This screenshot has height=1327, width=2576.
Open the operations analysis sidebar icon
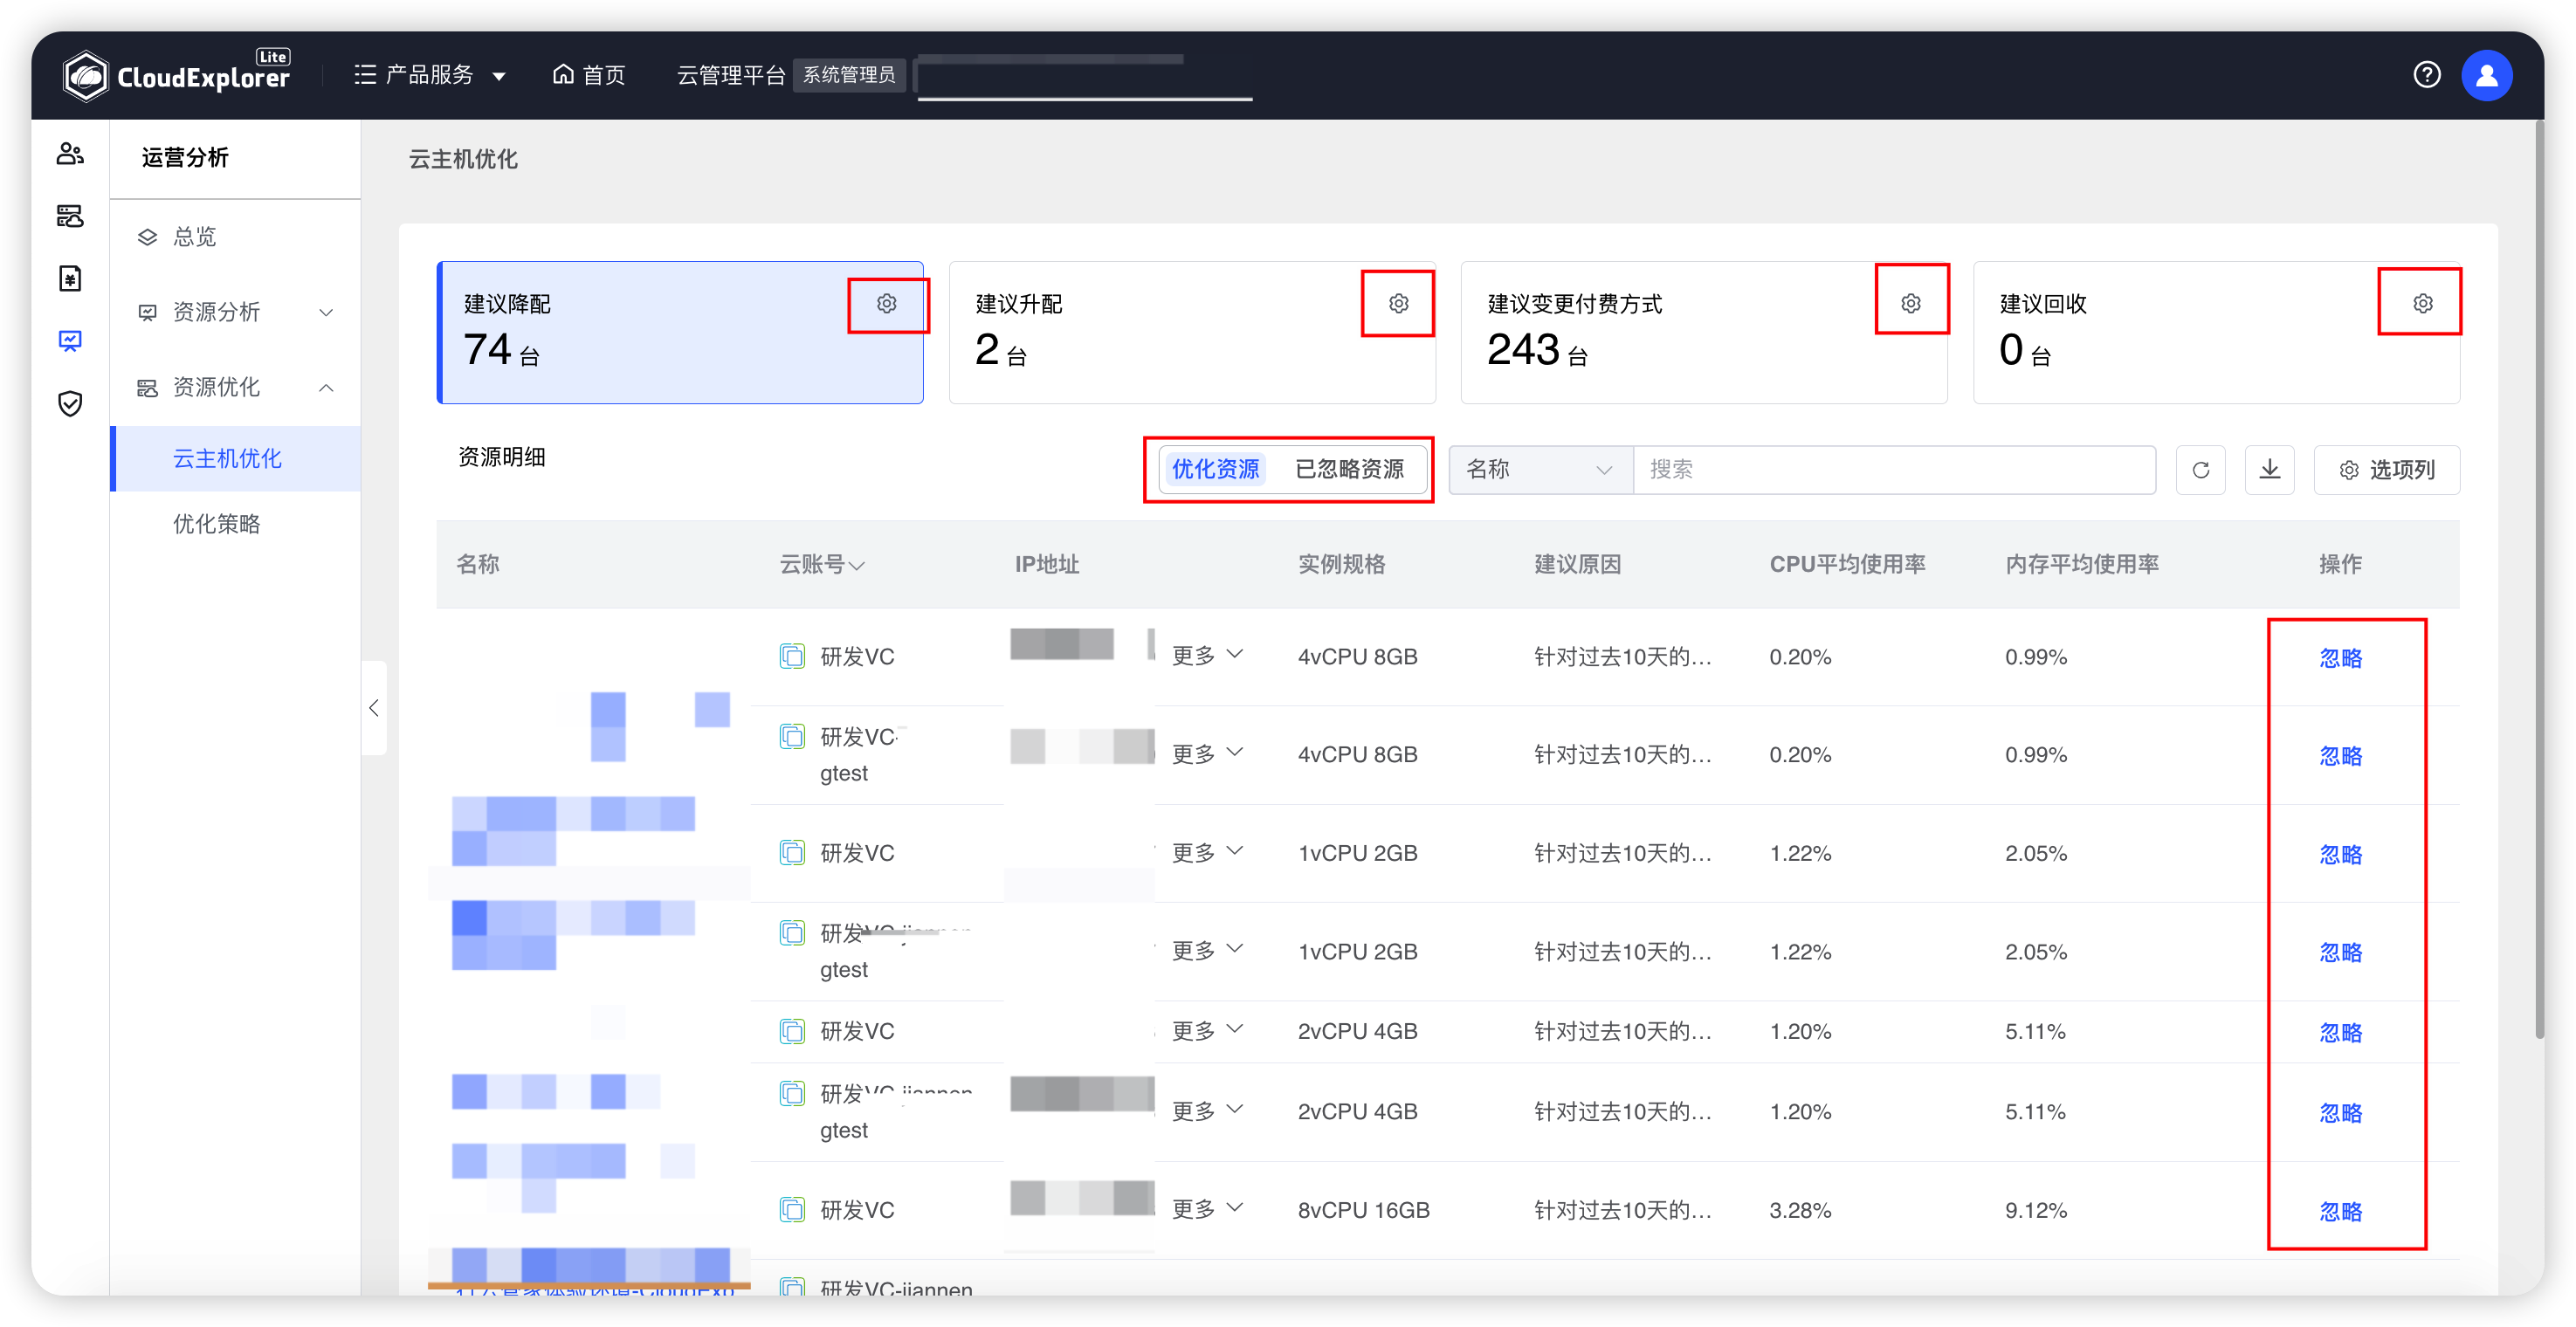coord(70,341)
